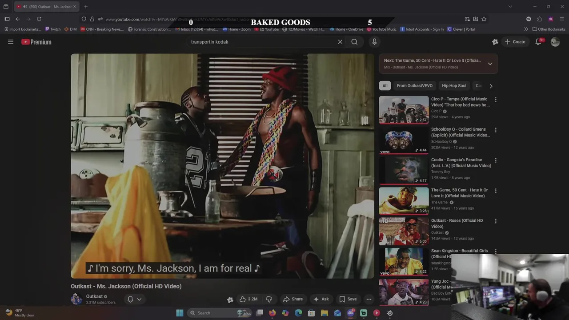This screenshot has width=569, height=320.
Task: Click the extension icon left of Create
Action: pyautogui.click(x=495, y=42)
